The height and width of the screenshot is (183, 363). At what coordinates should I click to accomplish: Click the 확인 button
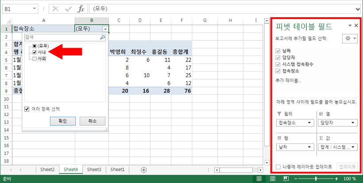point(63,121)
